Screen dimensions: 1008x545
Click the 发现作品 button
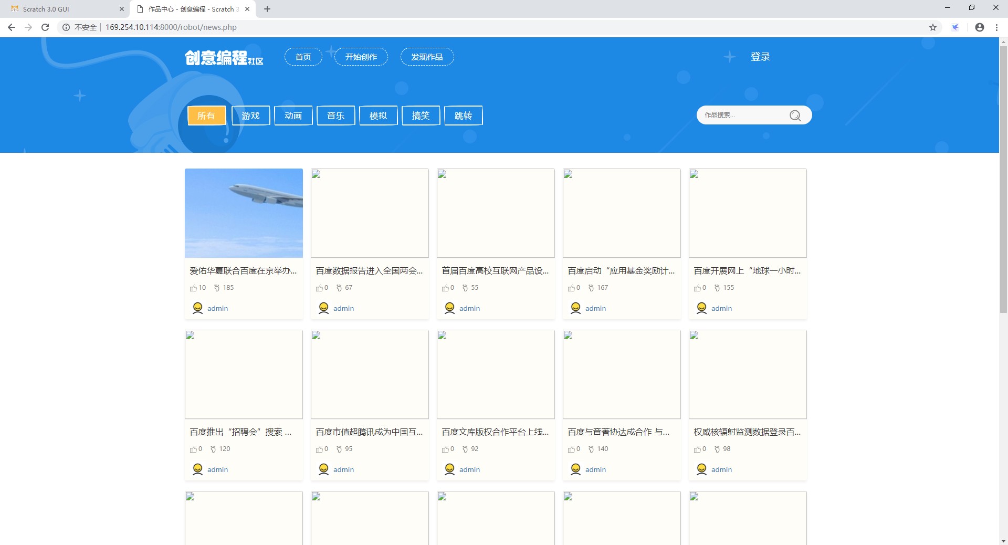pyautogui.click(x=427, y=57)
